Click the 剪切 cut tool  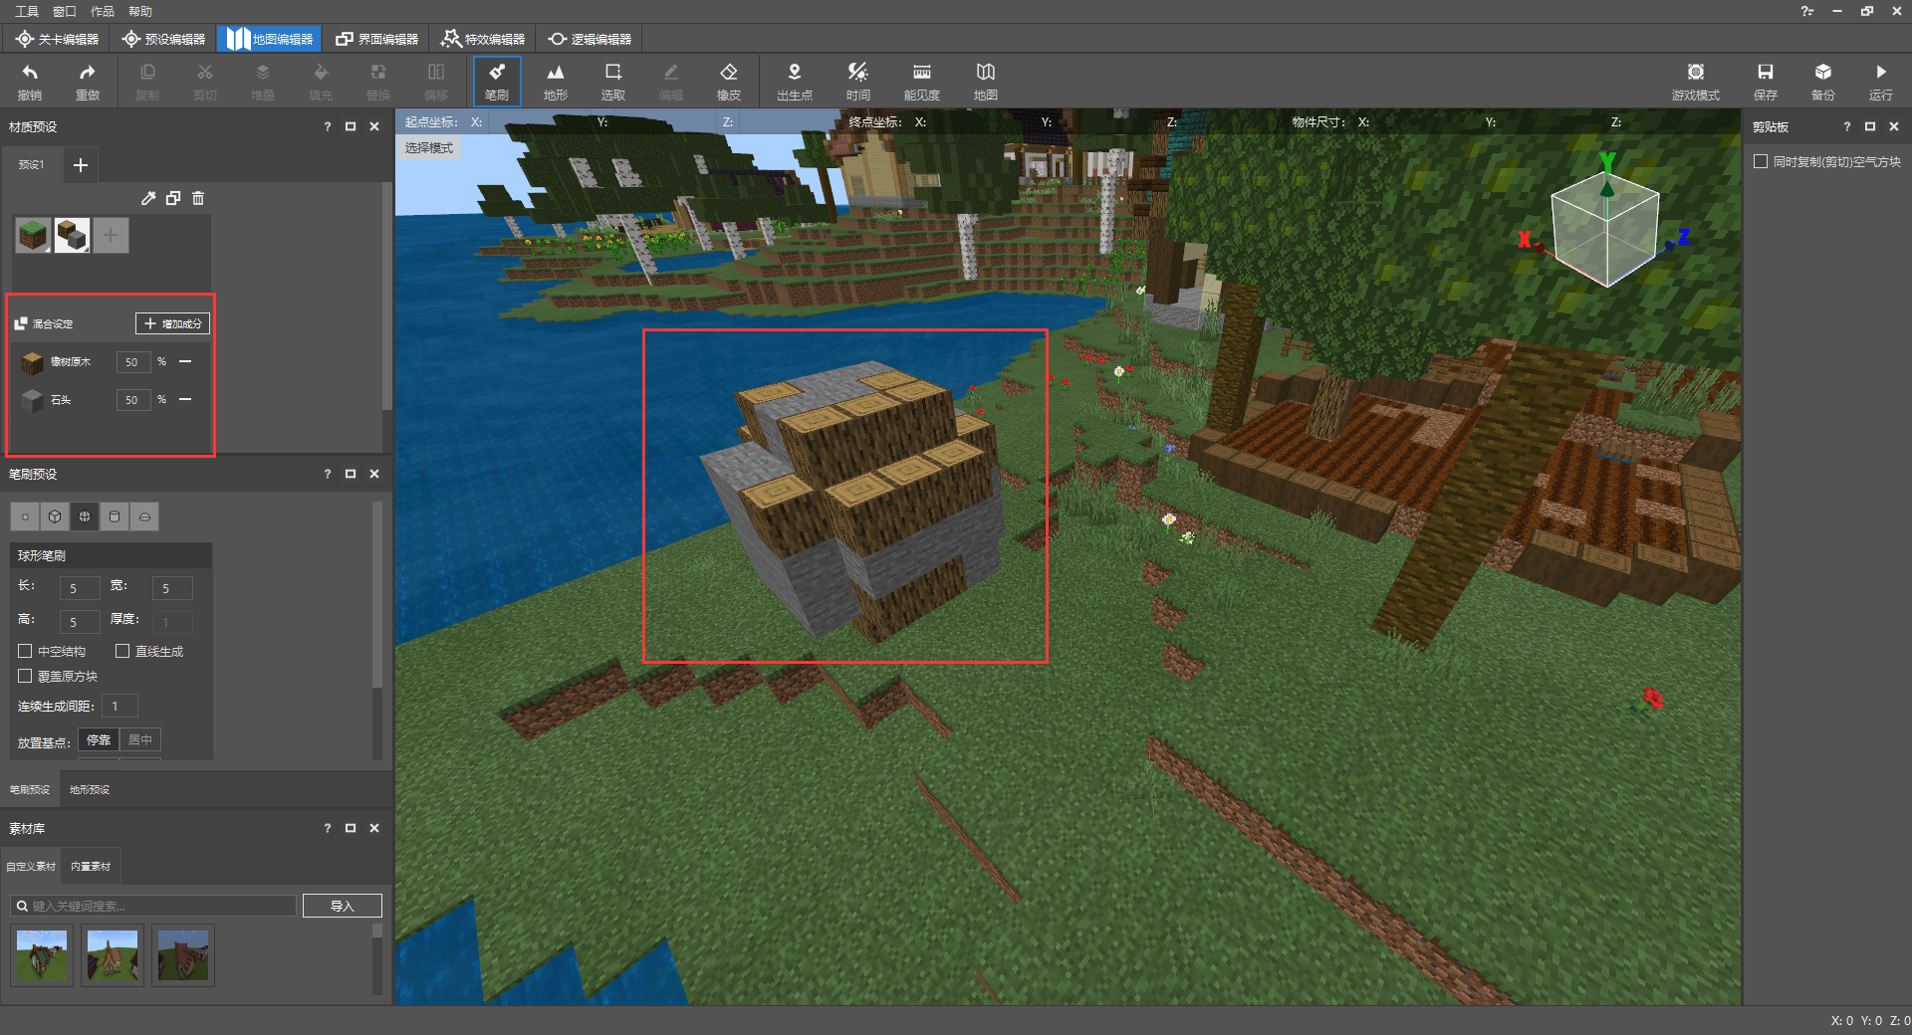pos(205,81)
